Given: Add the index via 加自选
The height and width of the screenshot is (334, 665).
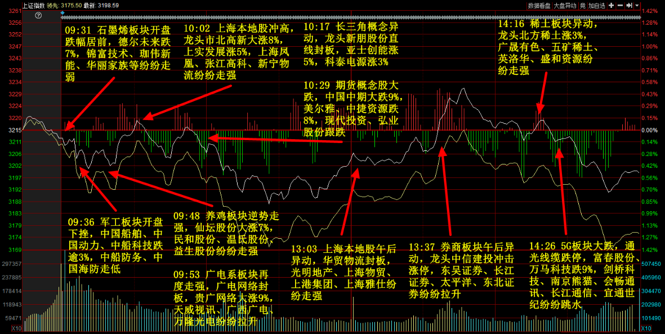Looking at the screenshot, I should [597, 6].
